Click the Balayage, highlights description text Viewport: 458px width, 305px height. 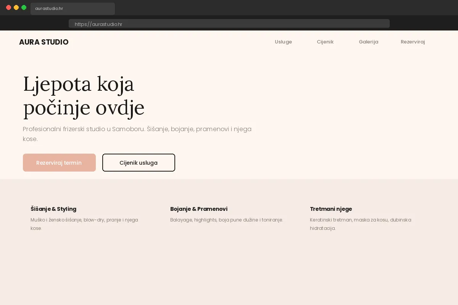(x=226, y=220)
